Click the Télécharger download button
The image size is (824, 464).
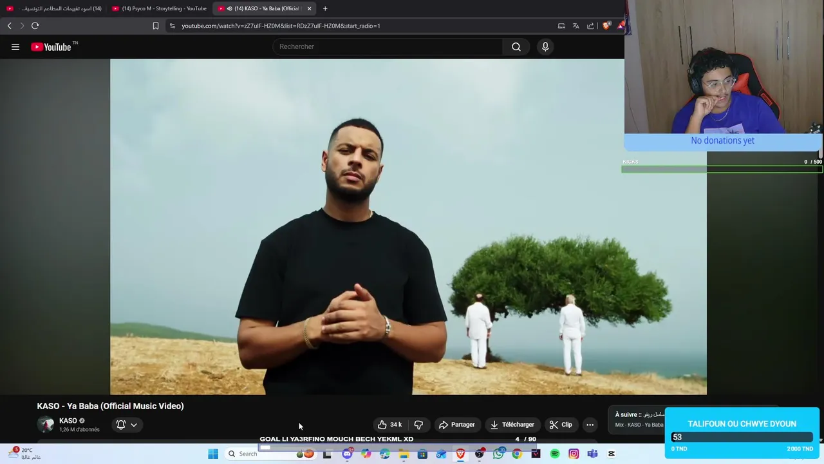[512, 425]
